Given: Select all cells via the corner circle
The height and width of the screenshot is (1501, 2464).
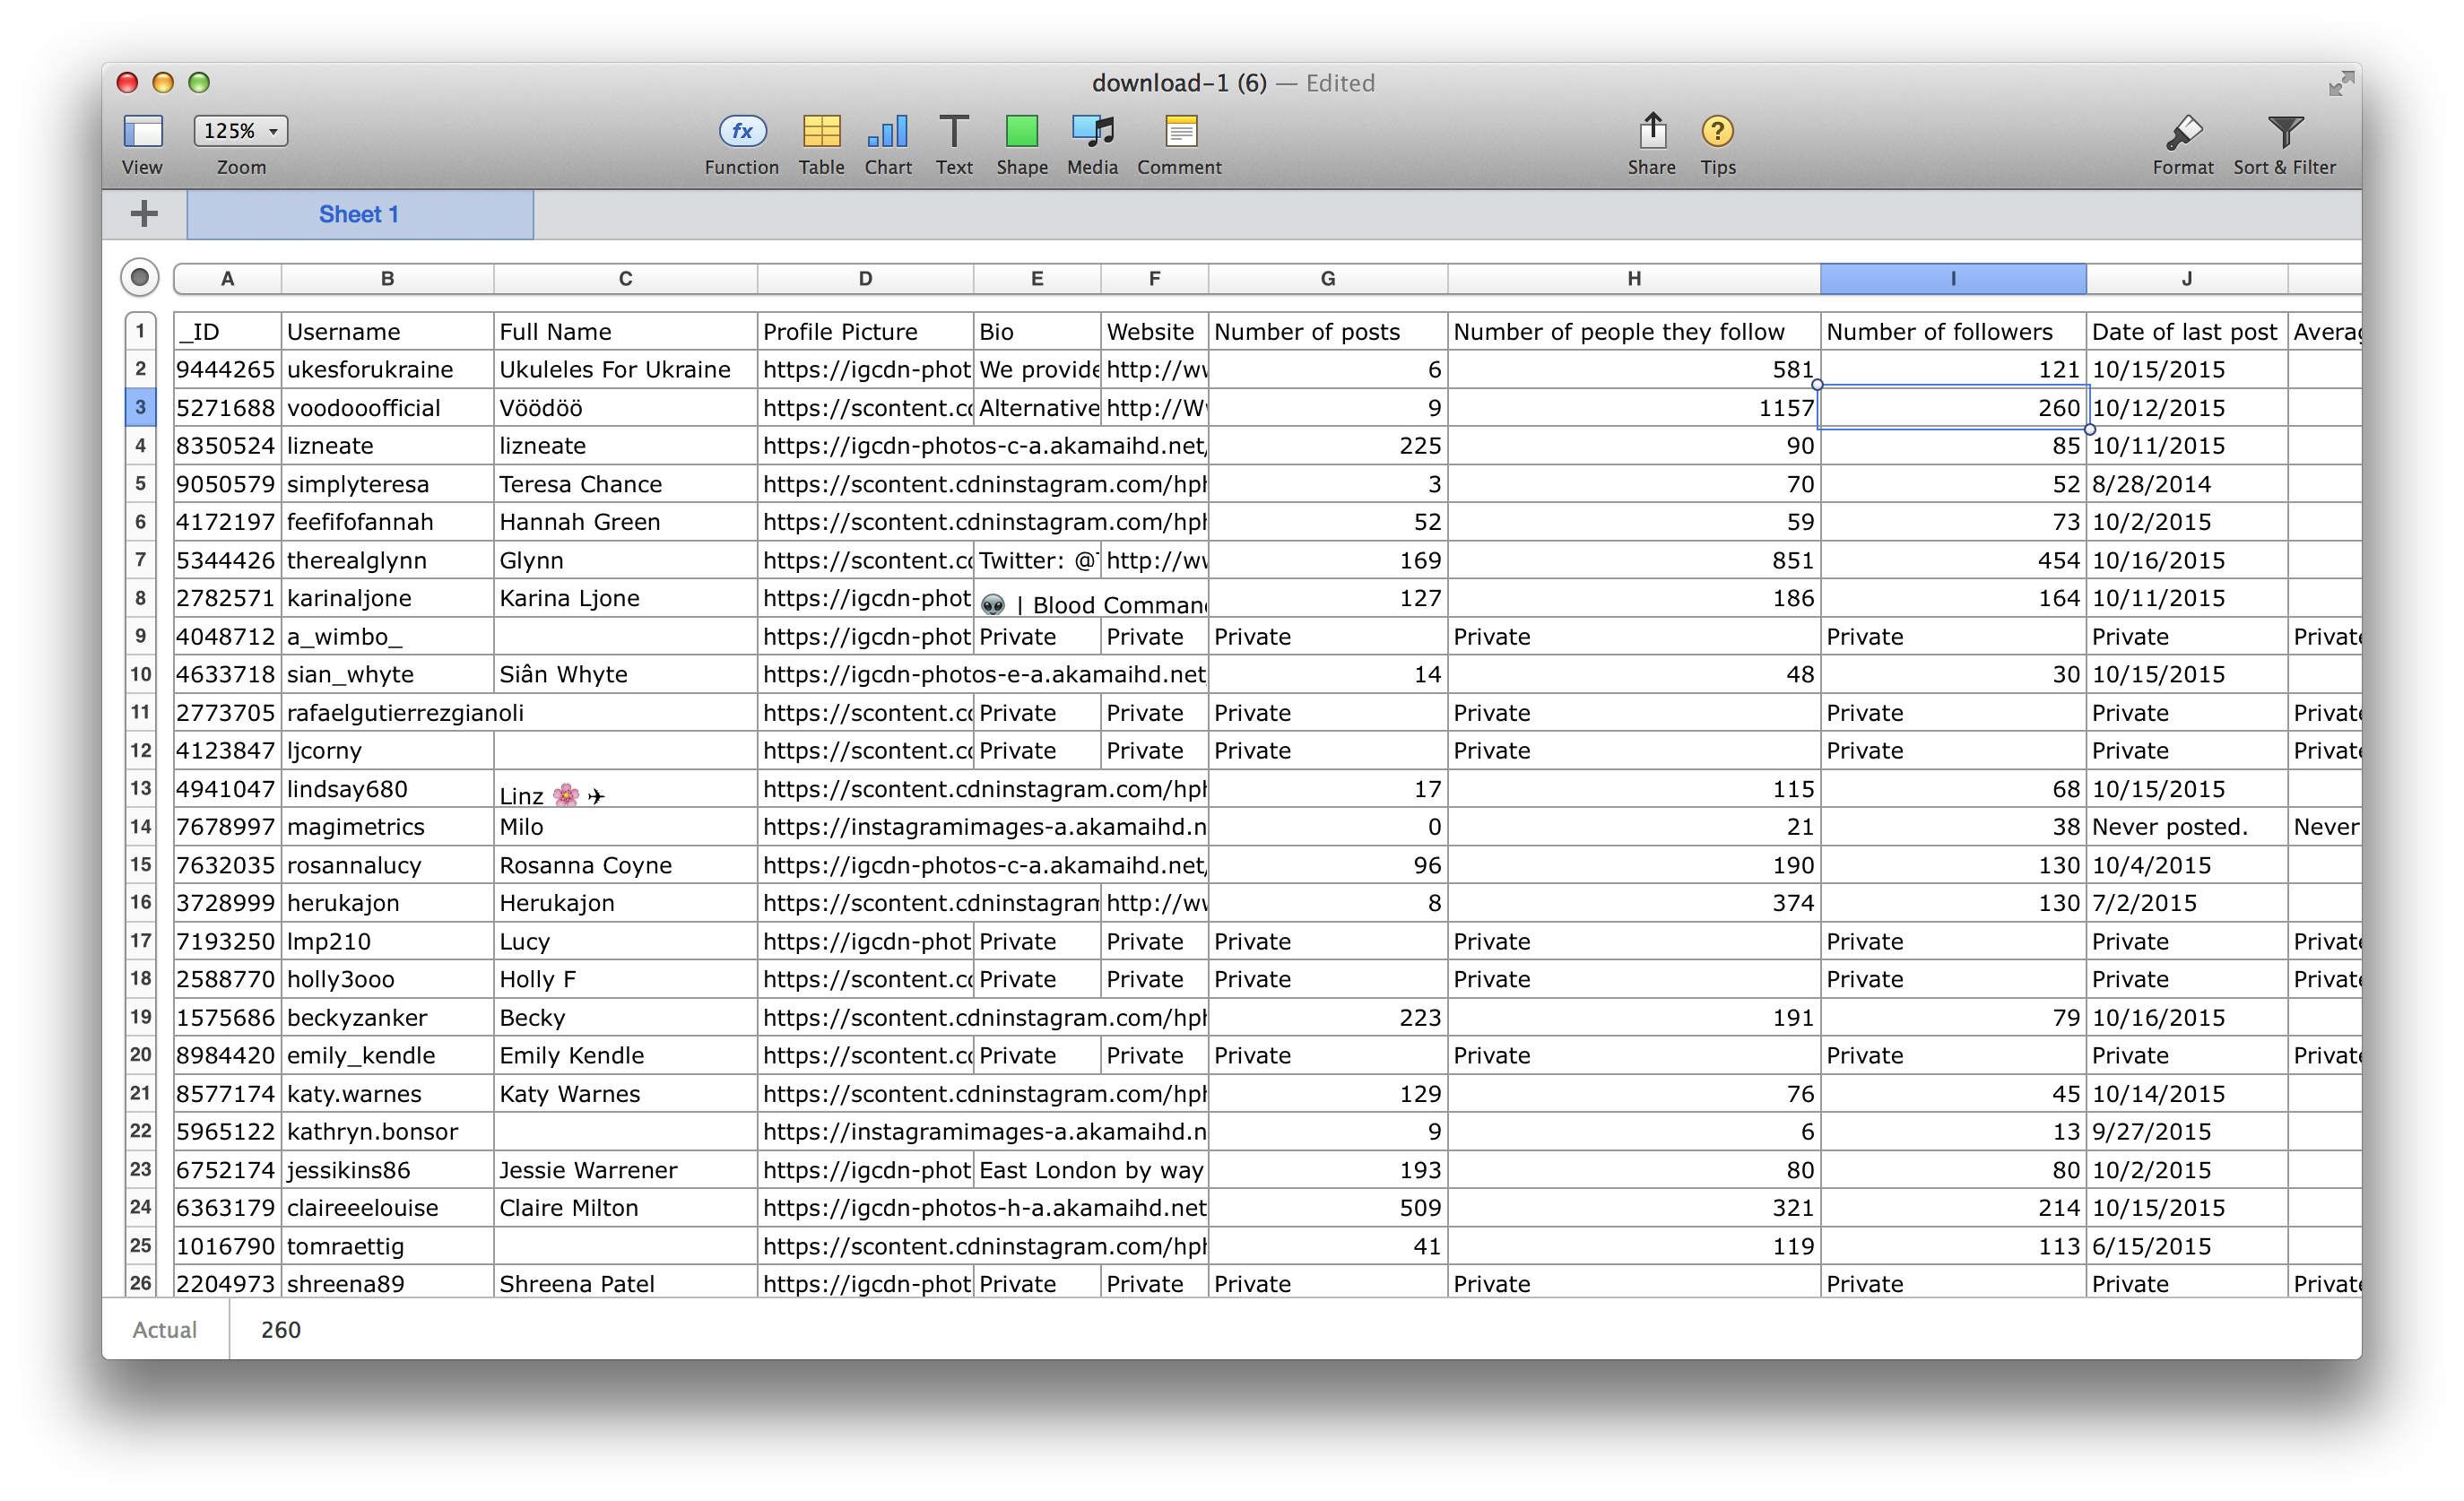Looking at the screenshot, I should (x=139, y=277).
